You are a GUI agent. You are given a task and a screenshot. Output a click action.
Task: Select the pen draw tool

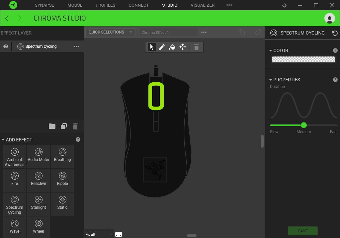(162, 47)
